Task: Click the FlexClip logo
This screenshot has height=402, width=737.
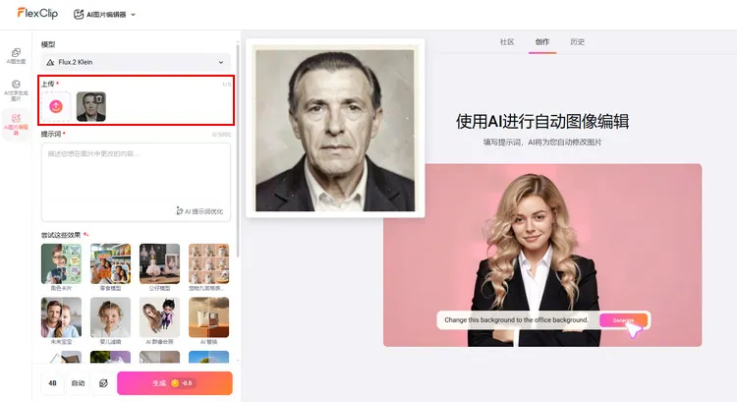Action: (37, 13)
